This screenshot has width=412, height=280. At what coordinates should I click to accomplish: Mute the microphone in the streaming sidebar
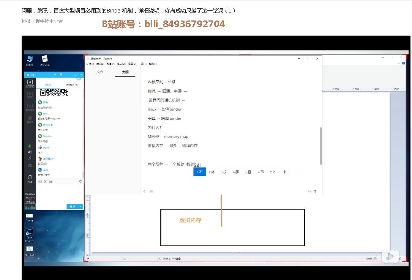30,146
